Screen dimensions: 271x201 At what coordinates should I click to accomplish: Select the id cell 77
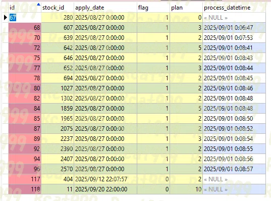pos(25,68)
